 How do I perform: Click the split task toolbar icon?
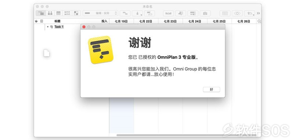tap(150, 13)
